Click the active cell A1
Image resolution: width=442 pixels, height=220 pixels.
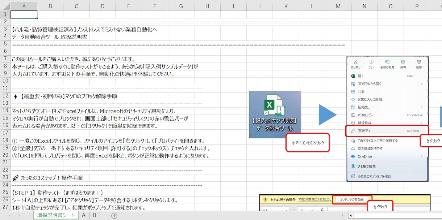pyautogui.click(x=24, y=14)
